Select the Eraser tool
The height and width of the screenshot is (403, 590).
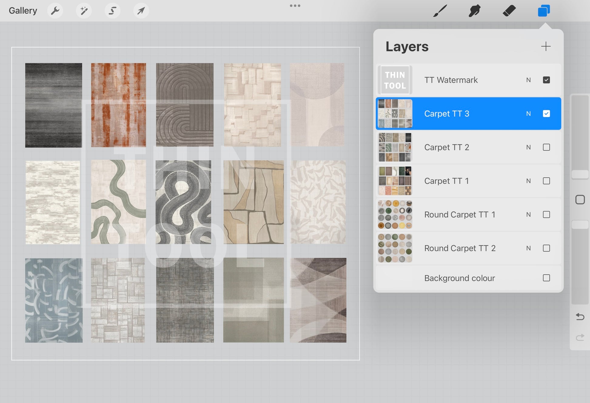[509, 11]
